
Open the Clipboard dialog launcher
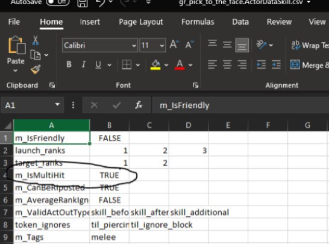tap(52, 85)
